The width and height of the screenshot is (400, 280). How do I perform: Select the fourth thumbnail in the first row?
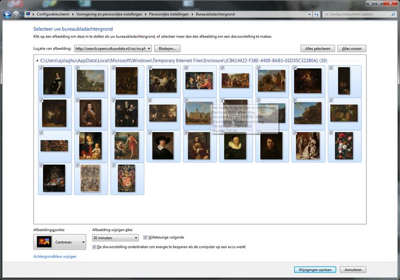163,81
